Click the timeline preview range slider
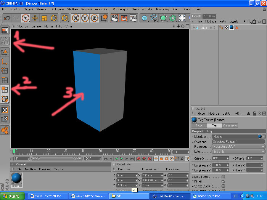267x200 pixels. point(57,159)
